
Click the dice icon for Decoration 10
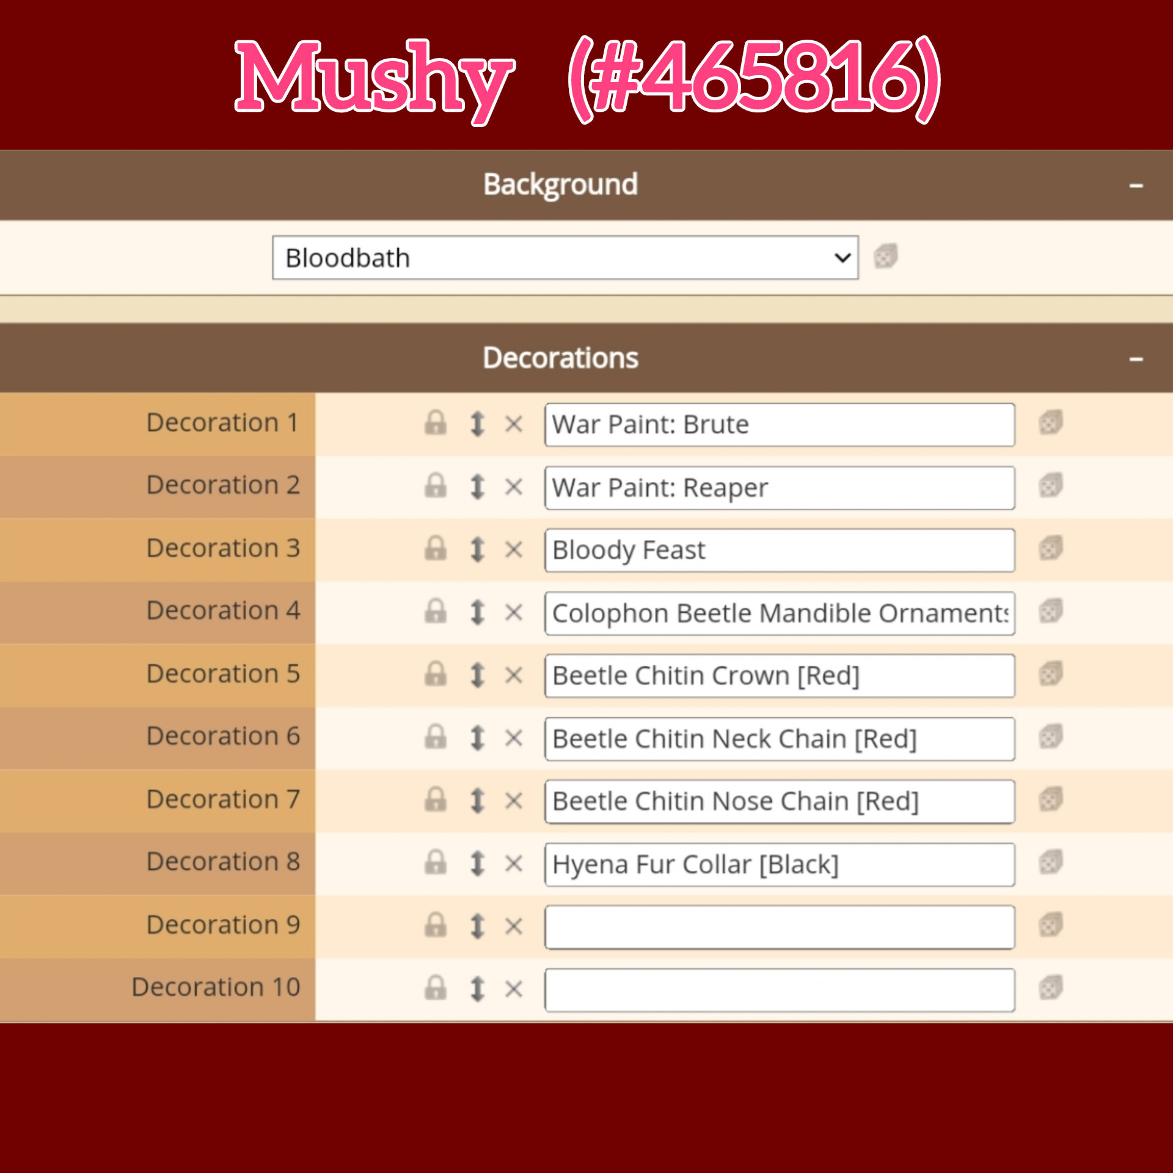[1051, 988]
